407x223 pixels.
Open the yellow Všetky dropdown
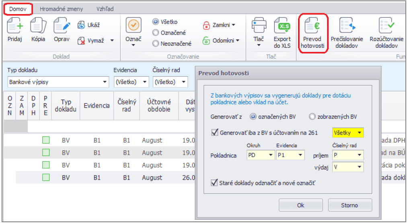(x=359, y=133)
